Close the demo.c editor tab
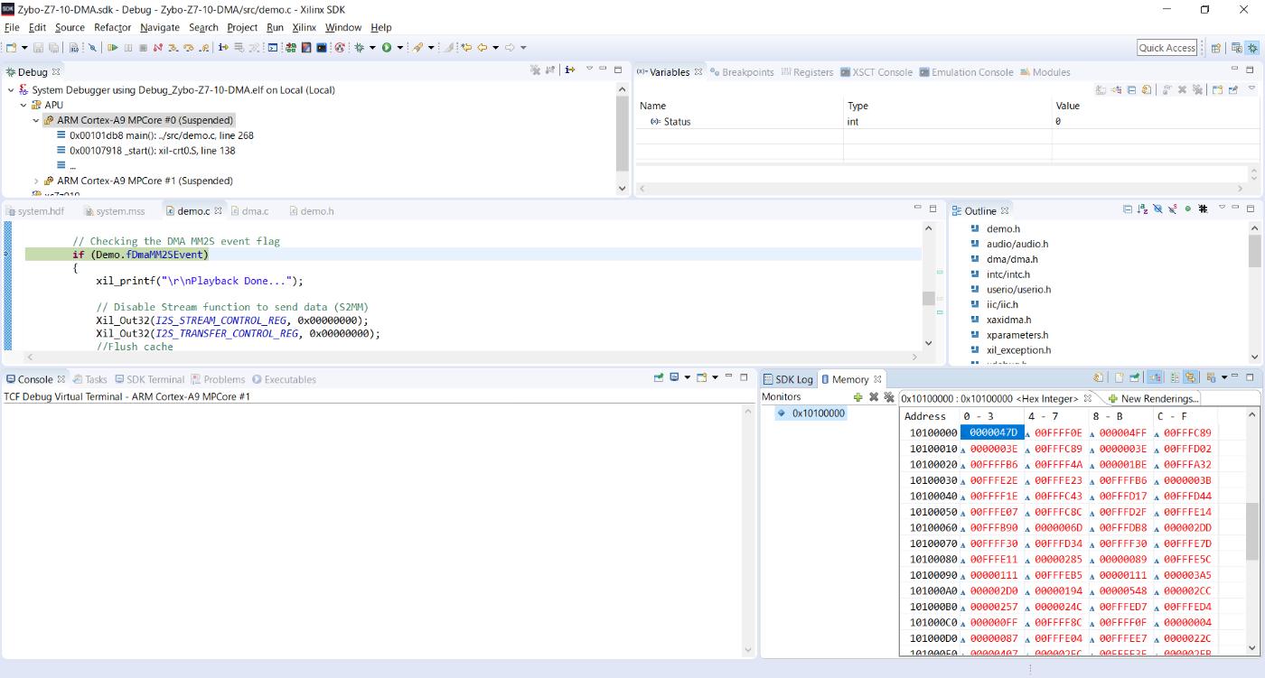1265x678 pixels. (x=218, y=211)
